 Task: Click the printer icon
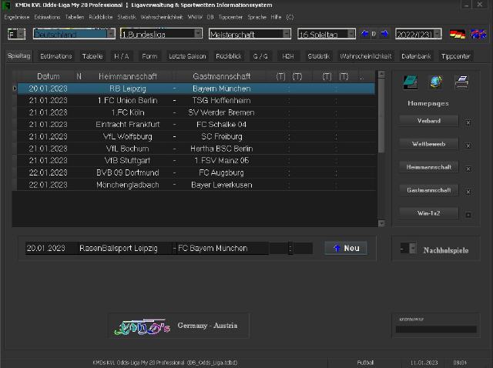tap(461, 82)
